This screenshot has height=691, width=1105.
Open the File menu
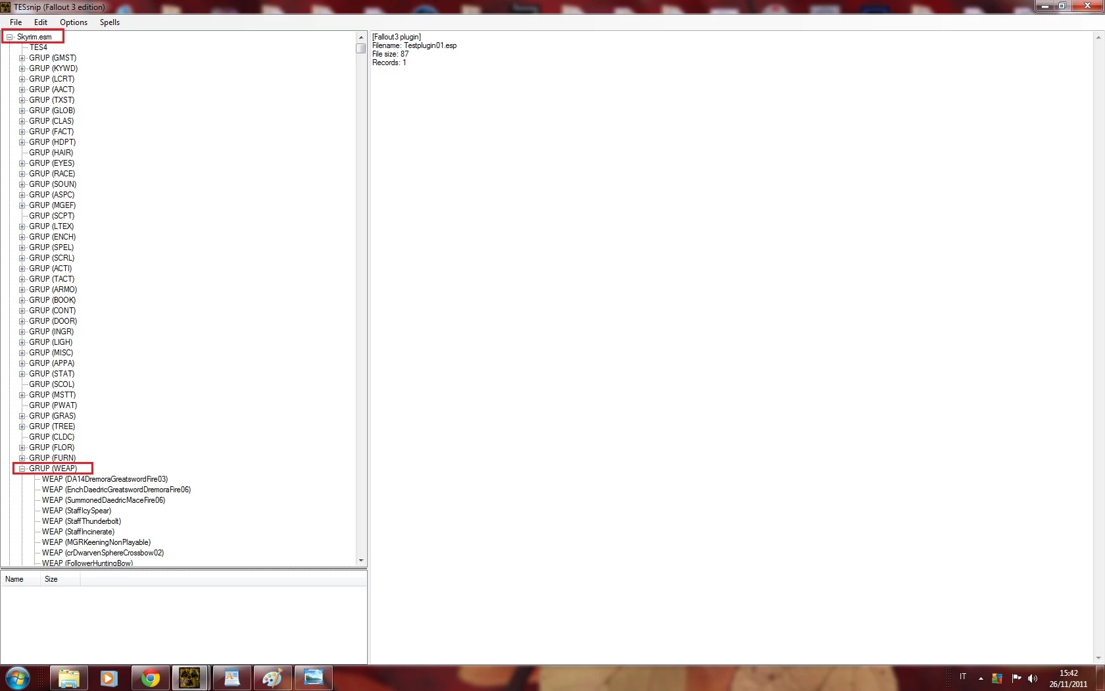[x=16, y=22]
